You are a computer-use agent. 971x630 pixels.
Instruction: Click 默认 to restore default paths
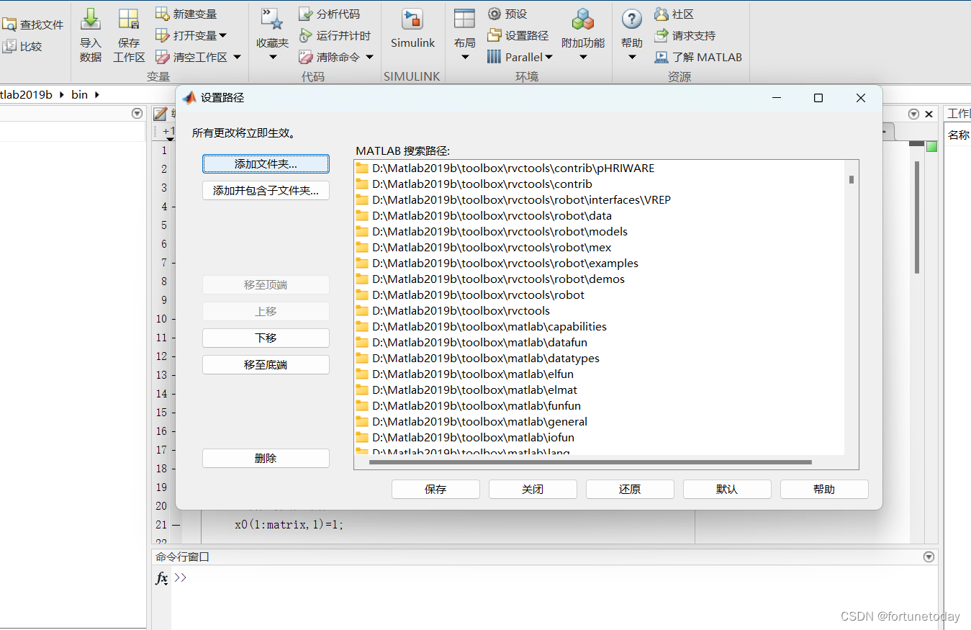click(x=726, y=489)
